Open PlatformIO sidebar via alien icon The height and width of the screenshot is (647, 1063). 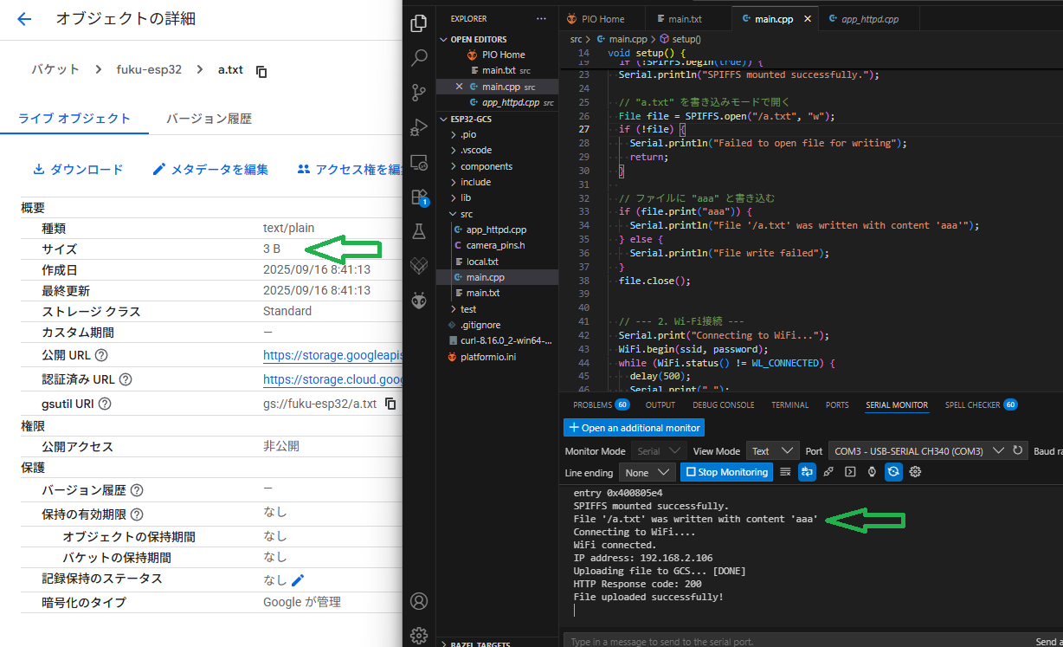point(419,301)
